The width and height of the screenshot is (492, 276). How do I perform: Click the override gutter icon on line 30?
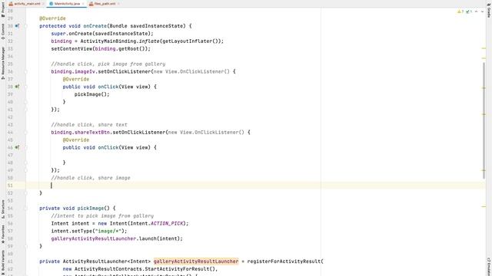pyautogui.click(x=17, y=26)
